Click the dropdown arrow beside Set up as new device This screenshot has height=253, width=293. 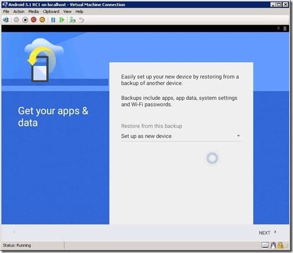tap(238, 136)
